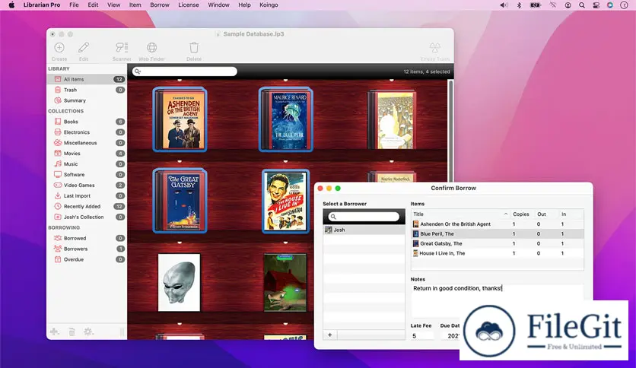The image size is (636, 368).
Task: Click the add collection plus icon
Action: tap(54, 332)
